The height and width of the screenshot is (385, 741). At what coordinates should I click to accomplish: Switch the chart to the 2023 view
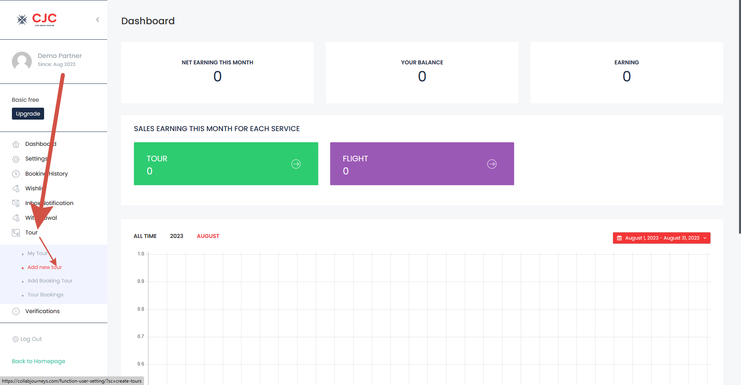click(x=176, y=236)
